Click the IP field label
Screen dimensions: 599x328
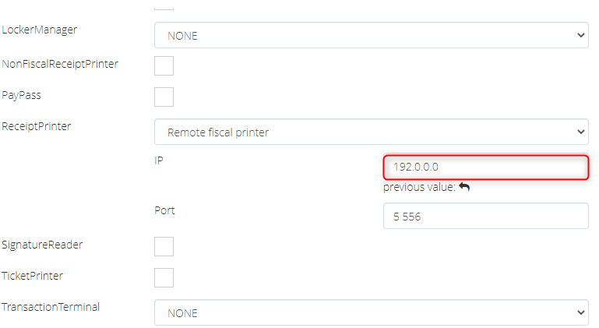[x=159, y=160]
